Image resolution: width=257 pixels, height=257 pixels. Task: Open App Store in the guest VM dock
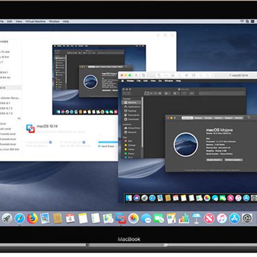pos(246,198)
